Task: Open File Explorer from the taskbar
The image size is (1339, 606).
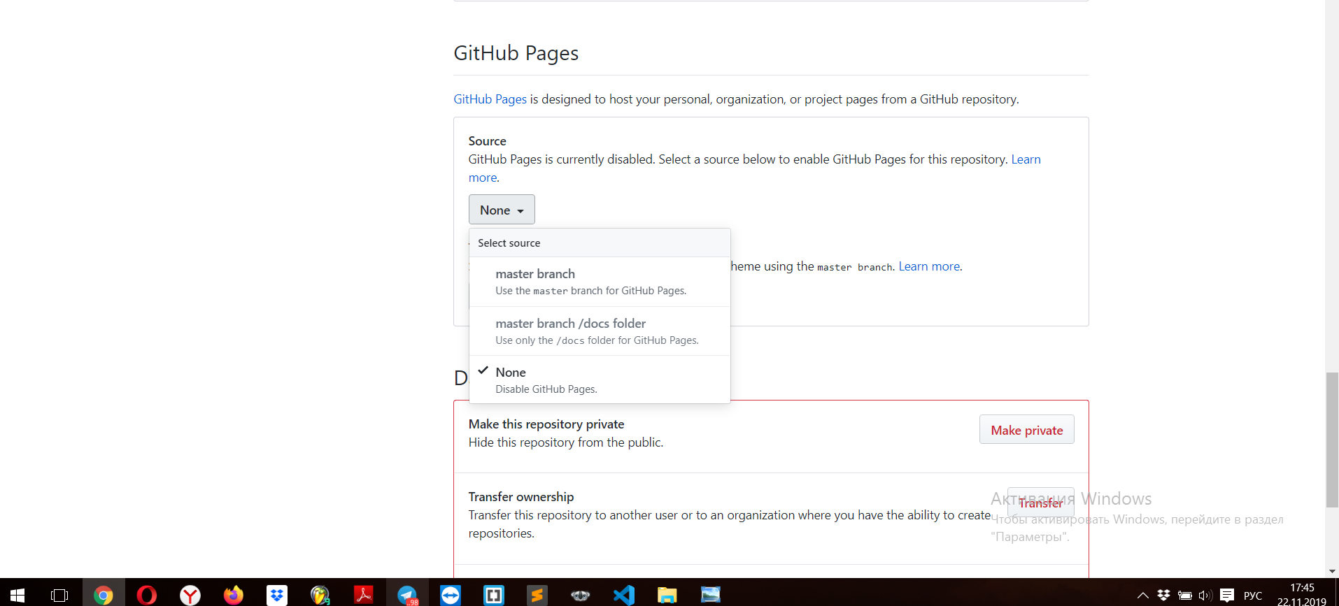Action: pos(667,595)
